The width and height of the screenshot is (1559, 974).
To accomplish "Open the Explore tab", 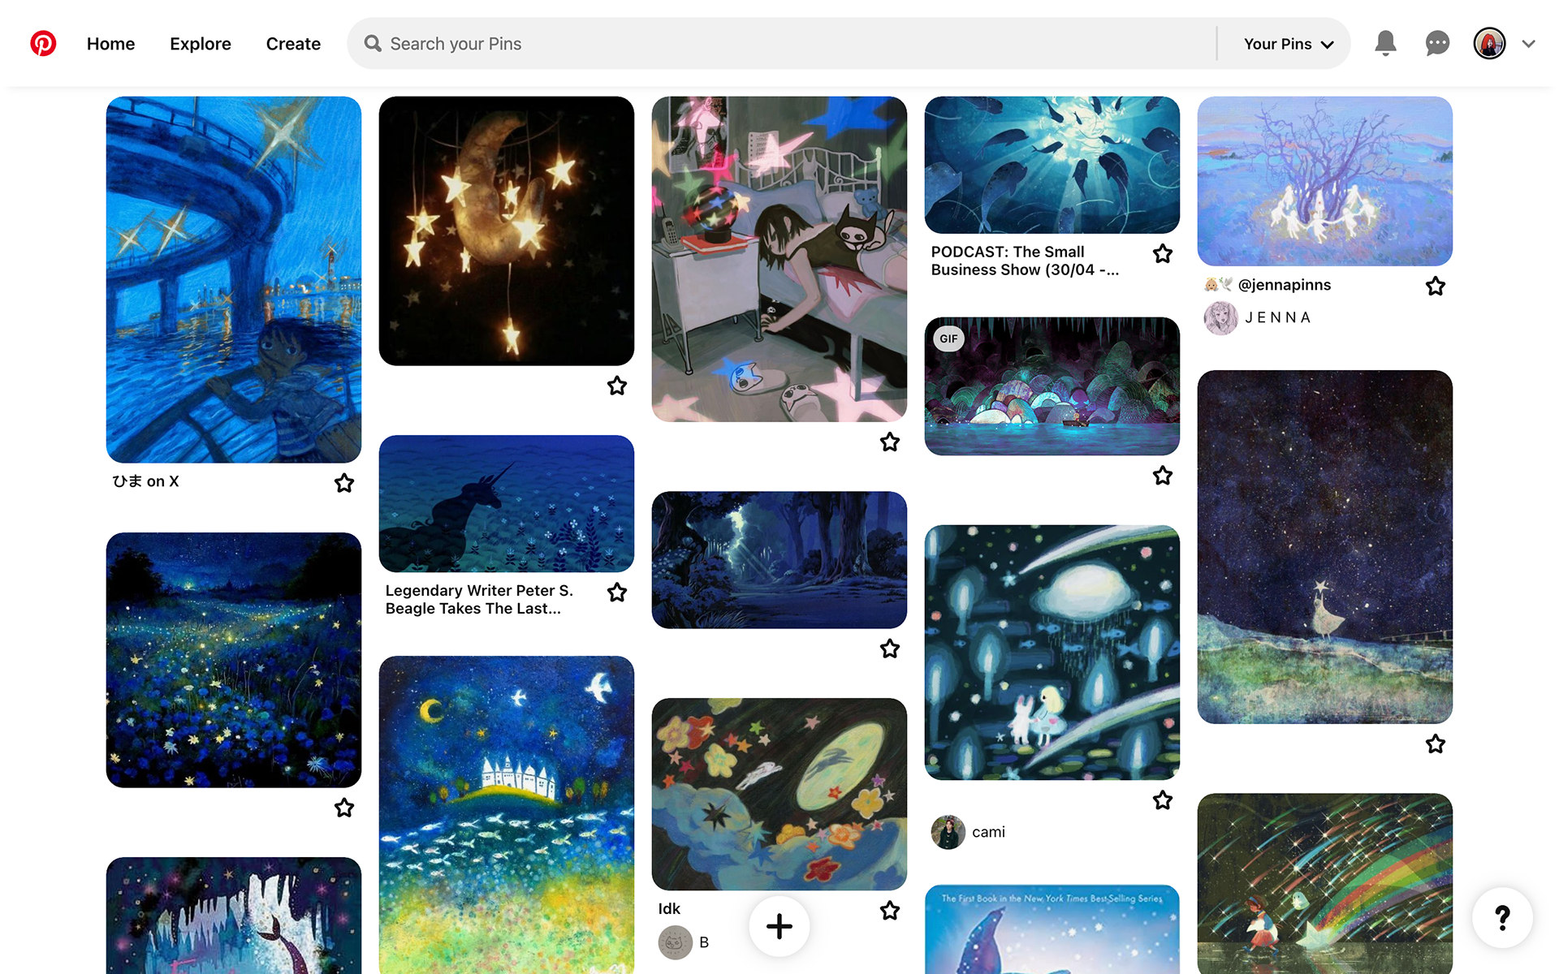I will tap(201, 44).
